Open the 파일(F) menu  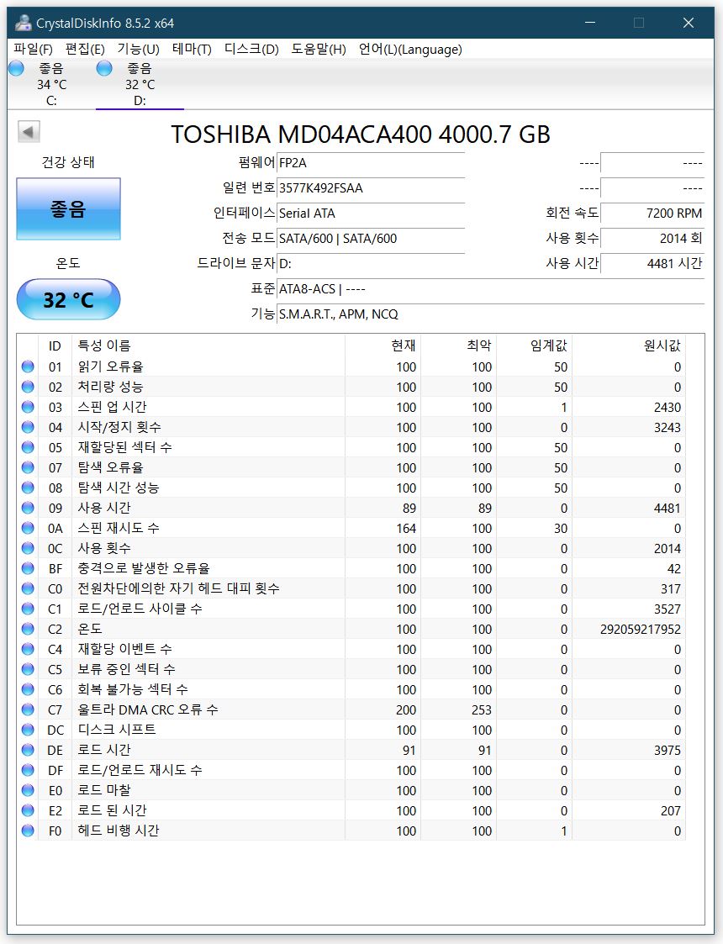pyautogui.click(x=33, y=50)
